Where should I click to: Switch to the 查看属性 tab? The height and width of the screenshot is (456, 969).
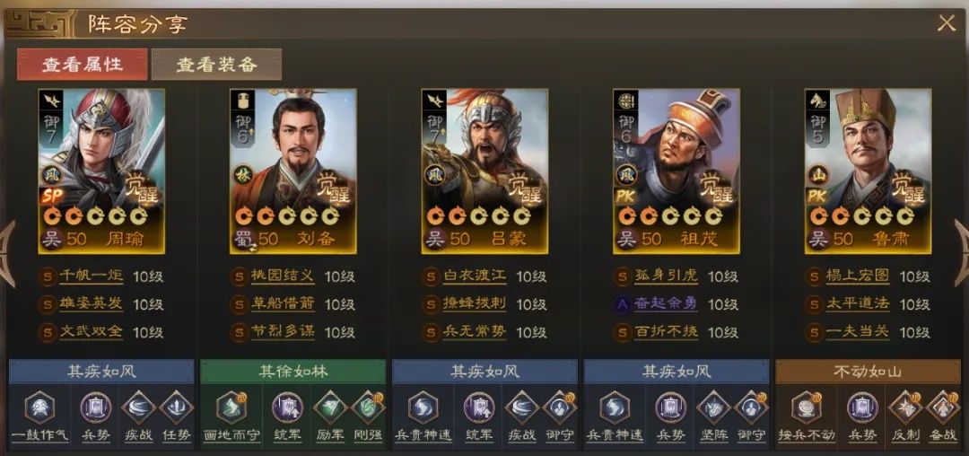(x=83, y=65)
